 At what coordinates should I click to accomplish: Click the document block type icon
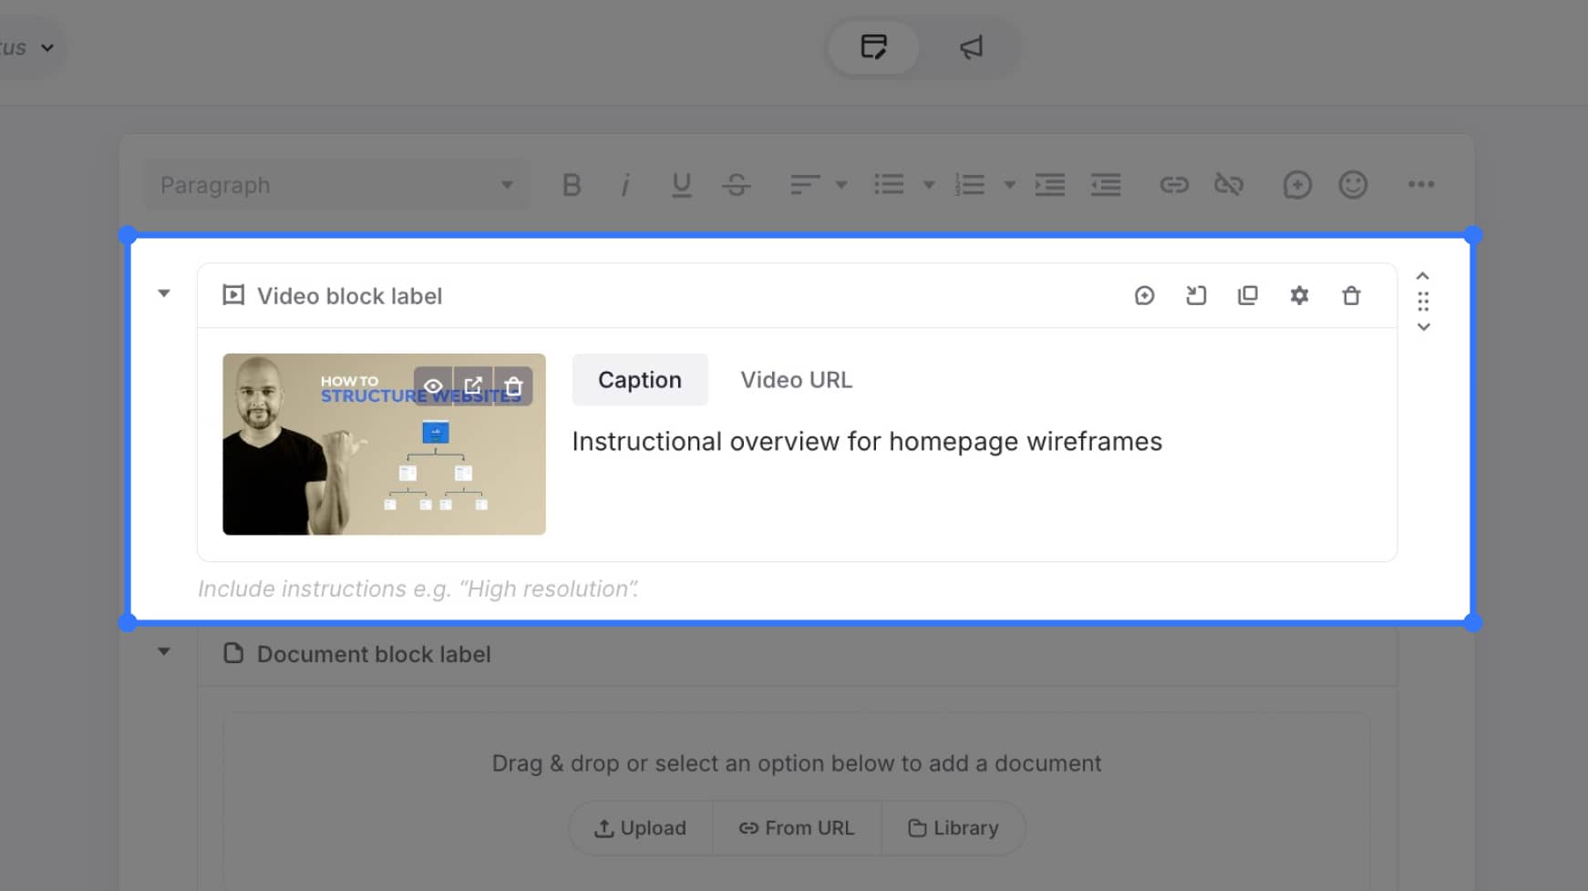coord(233,653)
